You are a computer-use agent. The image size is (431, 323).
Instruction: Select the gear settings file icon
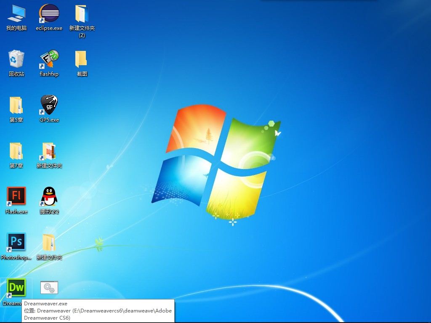(49, 288)
